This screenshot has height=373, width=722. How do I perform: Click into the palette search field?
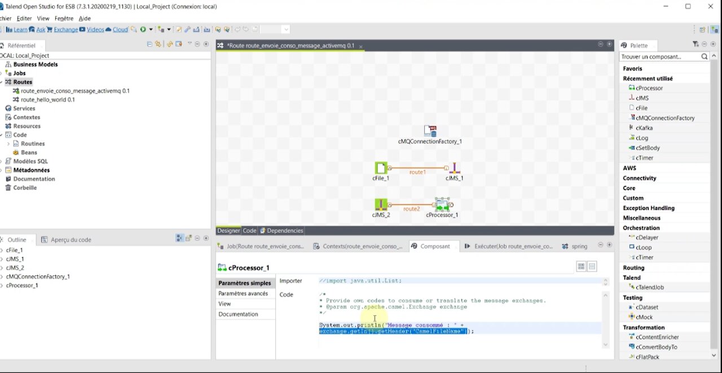click(x=659, y=56)
